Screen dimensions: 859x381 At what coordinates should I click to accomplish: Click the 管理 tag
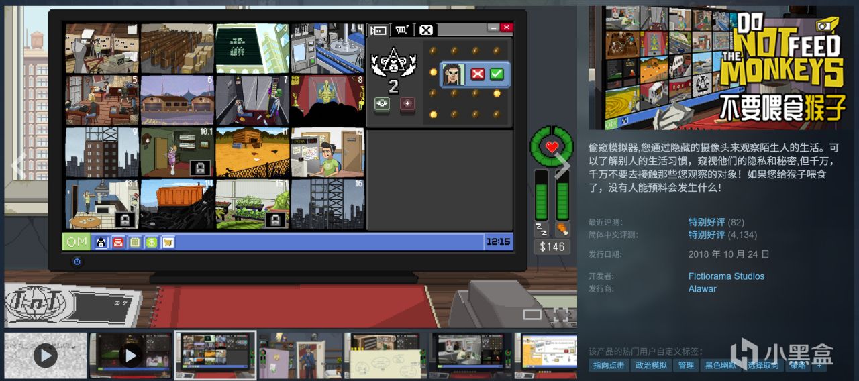point(686,365)
